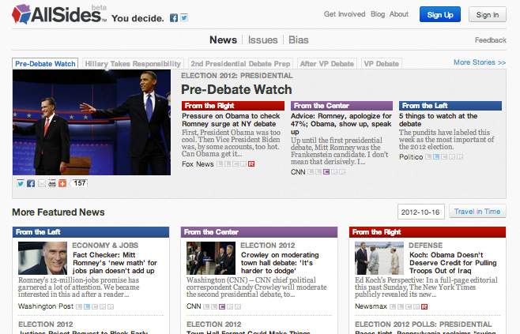Click the ELECTION 2012 POLLS: PRESIDENTIAL label

pos(424,325)
